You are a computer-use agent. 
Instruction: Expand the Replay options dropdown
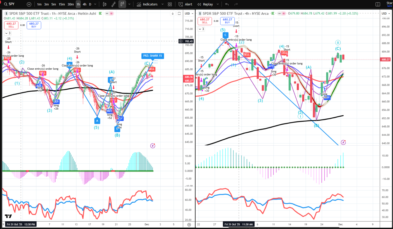[218, 4]
